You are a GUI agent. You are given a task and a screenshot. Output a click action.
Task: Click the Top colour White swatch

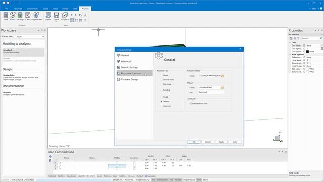(x=307, y=69)
